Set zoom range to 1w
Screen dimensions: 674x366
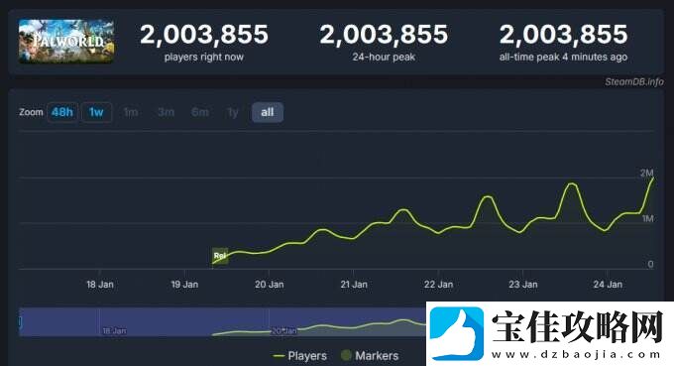pos(97,112)
